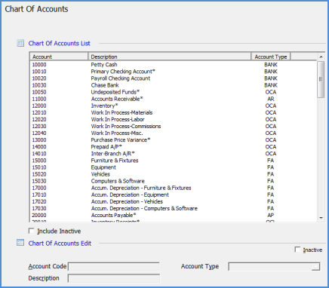Open the Account Type dropdown
This screenshot has width=329, height=288.
(x=315, y=266)
